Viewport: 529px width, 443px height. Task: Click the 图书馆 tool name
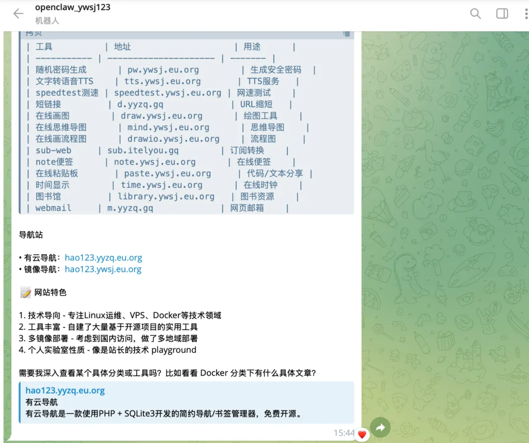pyautogui.click(x=48, y=197)
